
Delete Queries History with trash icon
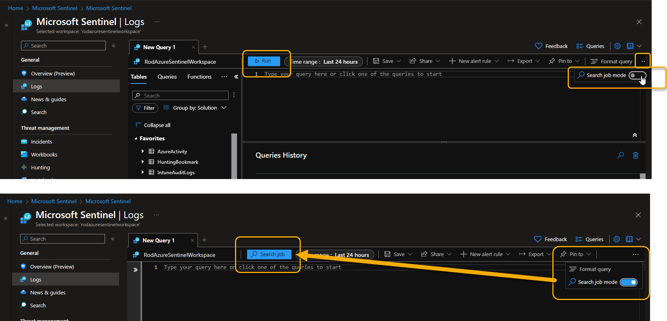coord(636,155)
